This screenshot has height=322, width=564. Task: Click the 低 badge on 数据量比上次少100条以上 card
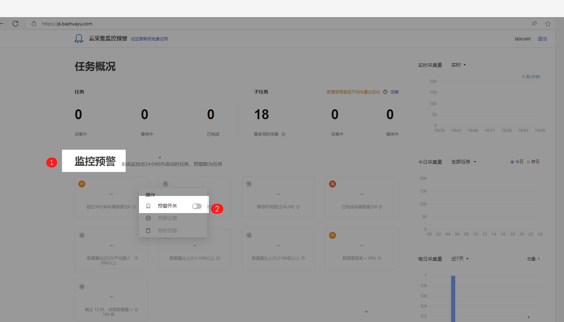coord(249,235)
